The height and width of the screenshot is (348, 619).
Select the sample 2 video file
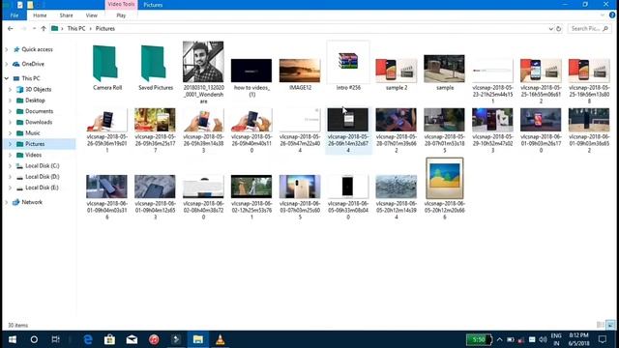tap(396, 74)
